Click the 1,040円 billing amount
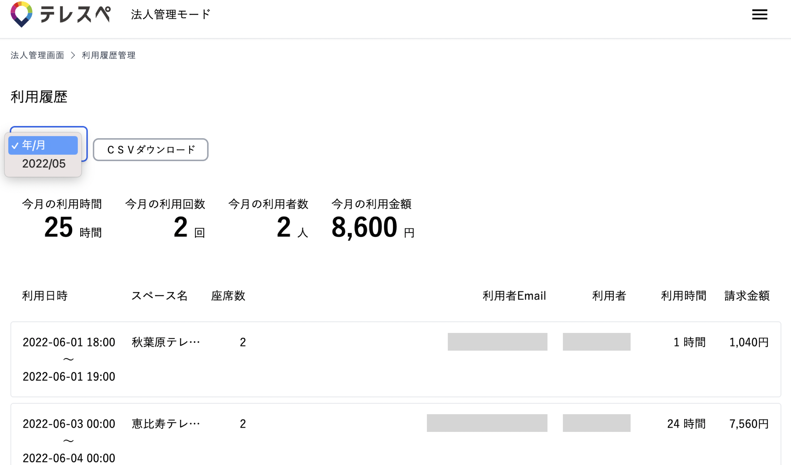This screenshot has height=465, width=791. pos(749,342)
